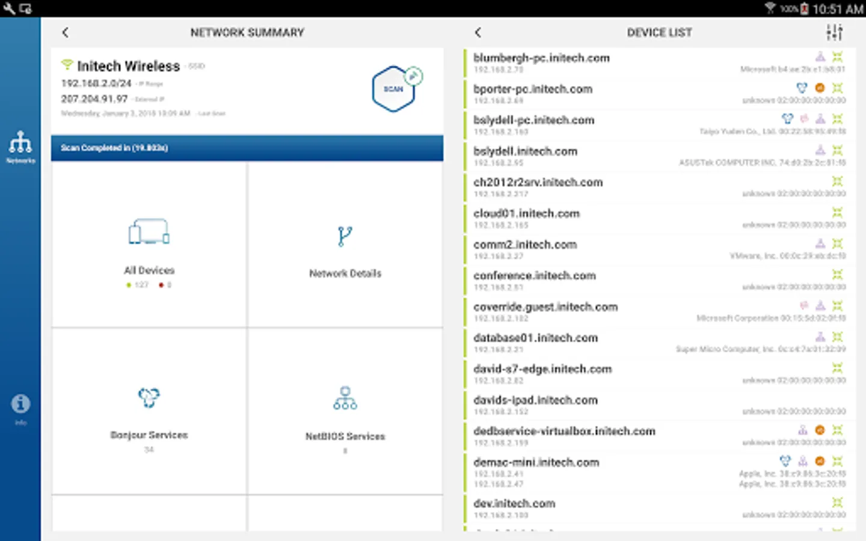The width and height of the screenshot is (866, 541).
Task: Tap purple NetBIOS icon on blumbergh-pc row
Action: 820,57
